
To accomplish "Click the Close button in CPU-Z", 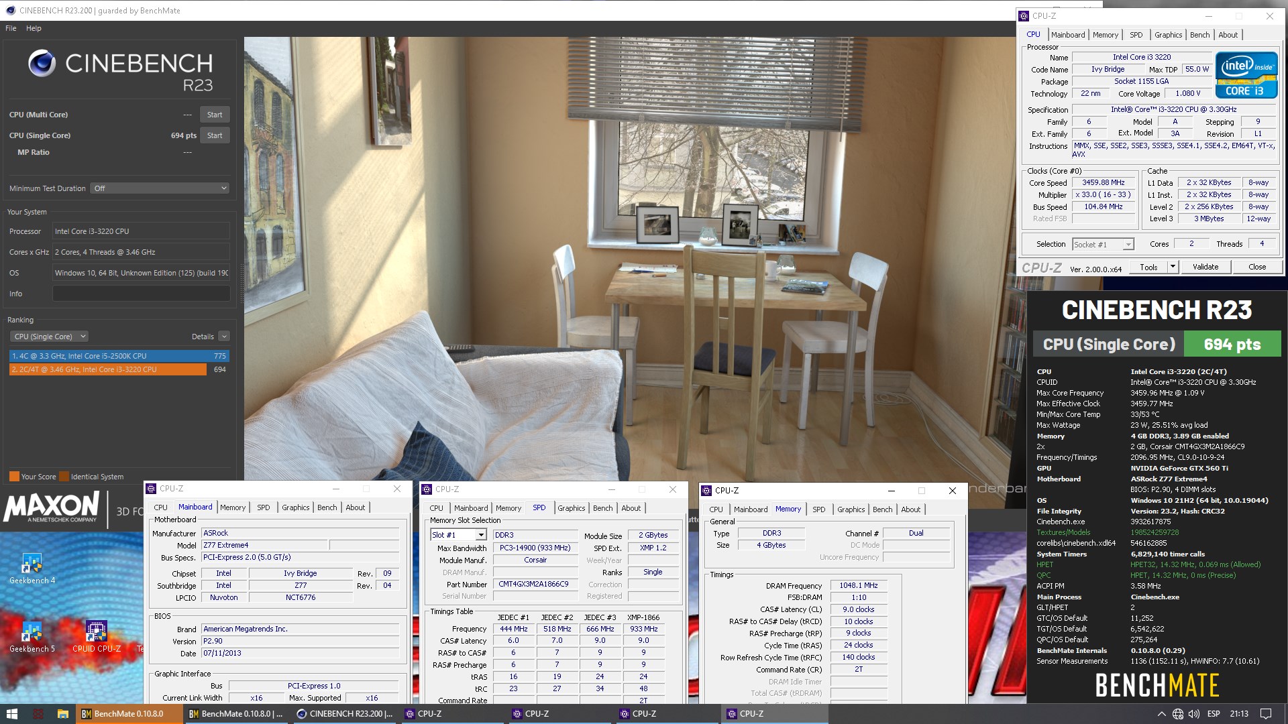I will [1257, 267].
